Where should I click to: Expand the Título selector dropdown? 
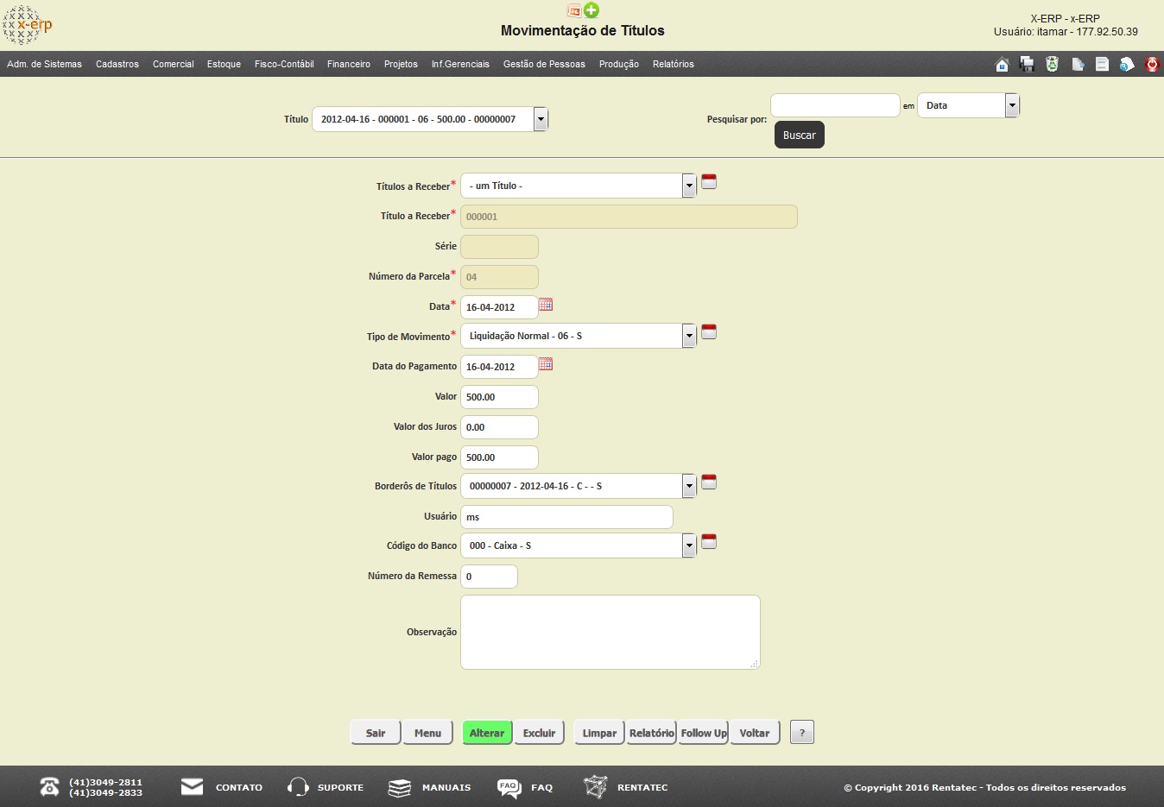tap(541, 119)
